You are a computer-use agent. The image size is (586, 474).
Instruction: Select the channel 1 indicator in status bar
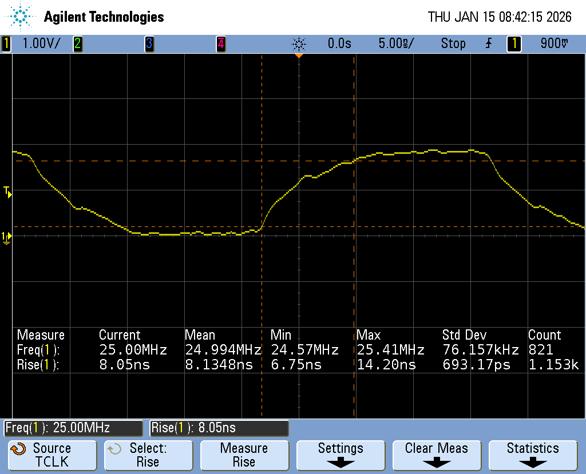pyautogui.click(x=6, y=43)
